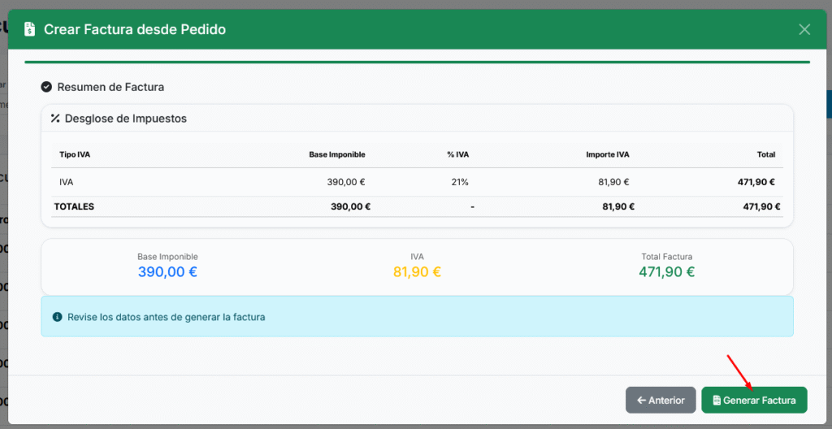The image size is (832, 429).
Task: Select the TOTALES row label
Action: [74, 206]
